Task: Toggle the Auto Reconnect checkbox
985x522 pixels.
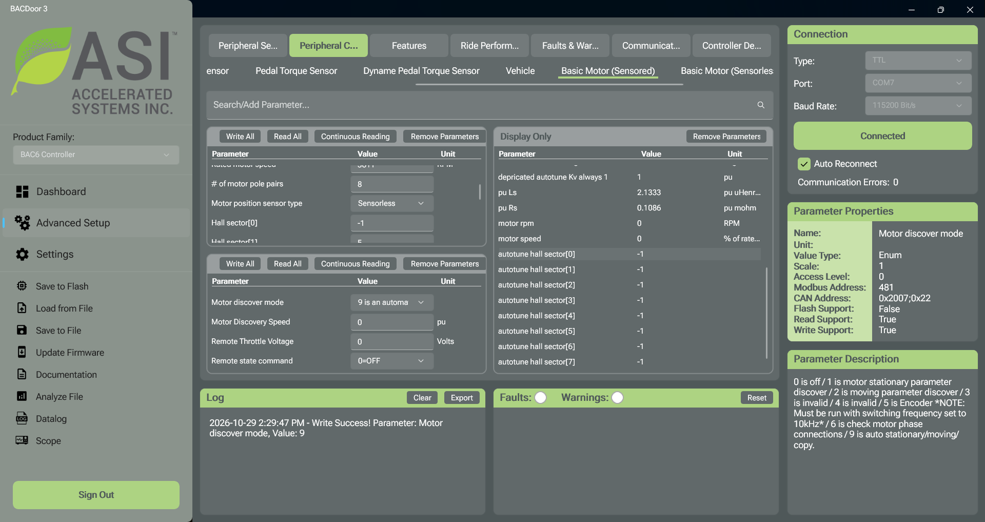Action: [x=804, y=164]
